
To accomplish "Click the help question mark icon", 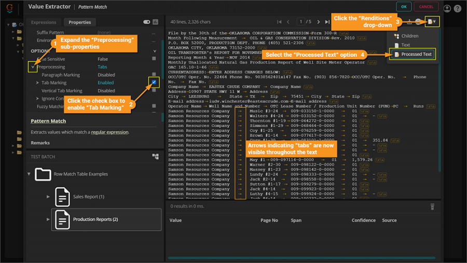I will coord(457,8).
